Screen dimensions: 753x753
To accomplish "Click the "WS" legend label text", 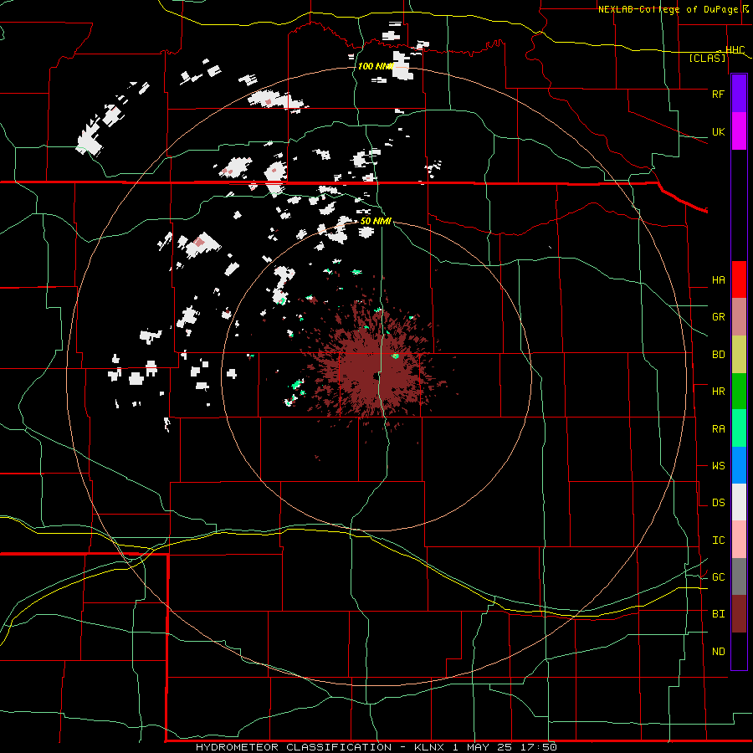I will click(718, 466).
